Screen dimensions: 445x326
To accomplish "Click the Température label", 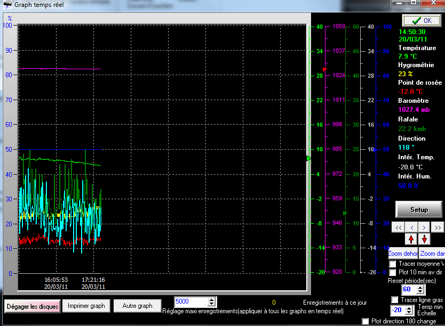I will [417, 48].
